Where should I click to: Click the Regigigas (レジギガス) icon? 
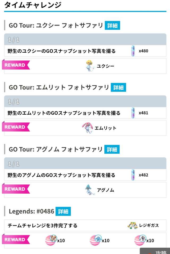click(x=132, y=226)
